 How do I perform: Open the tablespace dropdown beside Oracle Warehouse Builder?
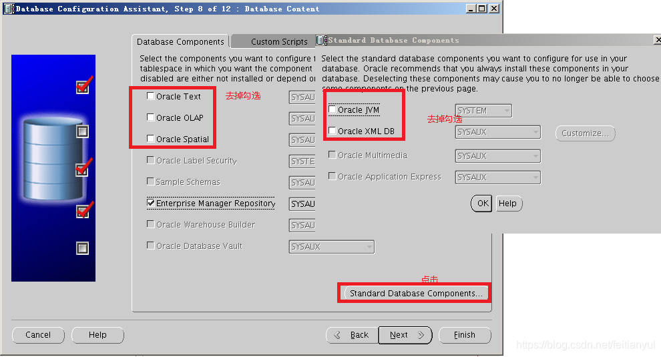pyautogui.click(x=302, y=226)
